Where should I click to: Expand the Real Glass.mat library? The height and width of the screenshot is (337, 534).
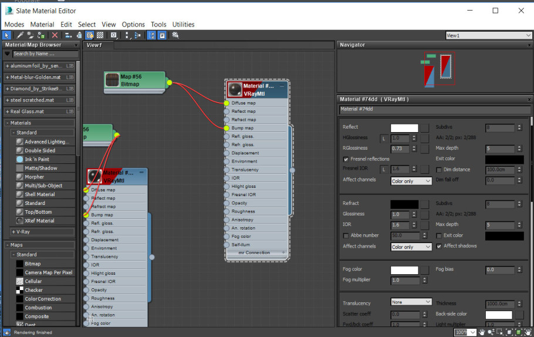coord(7,112)
